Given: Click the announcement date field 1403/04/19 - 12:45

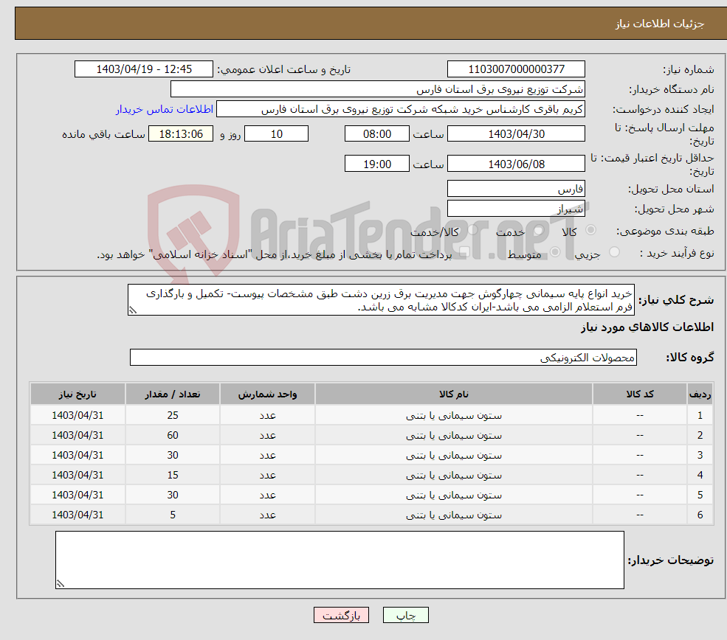Looking at the screenshot, I should pos(144,69).
